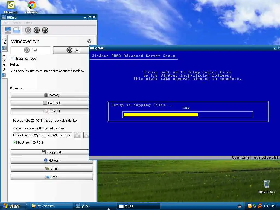Image resolution: width=280 pixels, height=210 pixels.
Task: Click the power-on icon in QtEmu toolbar
Action: 28,30
